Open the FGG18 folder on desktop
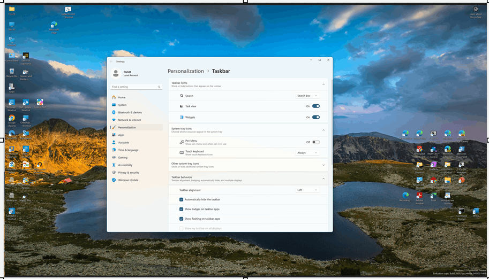This screenshot has width=489, height=279. [x=12, y=10]
